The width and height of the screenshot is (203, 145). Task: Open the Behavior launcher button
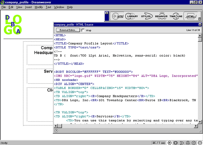161,16
